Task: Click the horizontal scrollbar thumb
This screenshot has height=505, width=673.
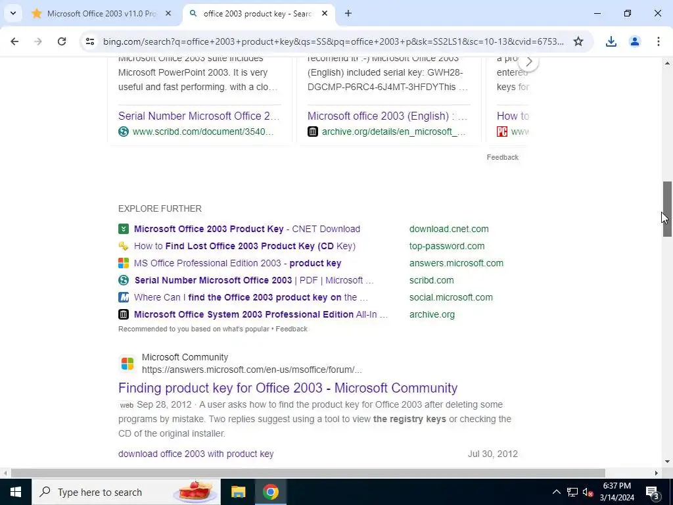Action: (x=308, y=473)
